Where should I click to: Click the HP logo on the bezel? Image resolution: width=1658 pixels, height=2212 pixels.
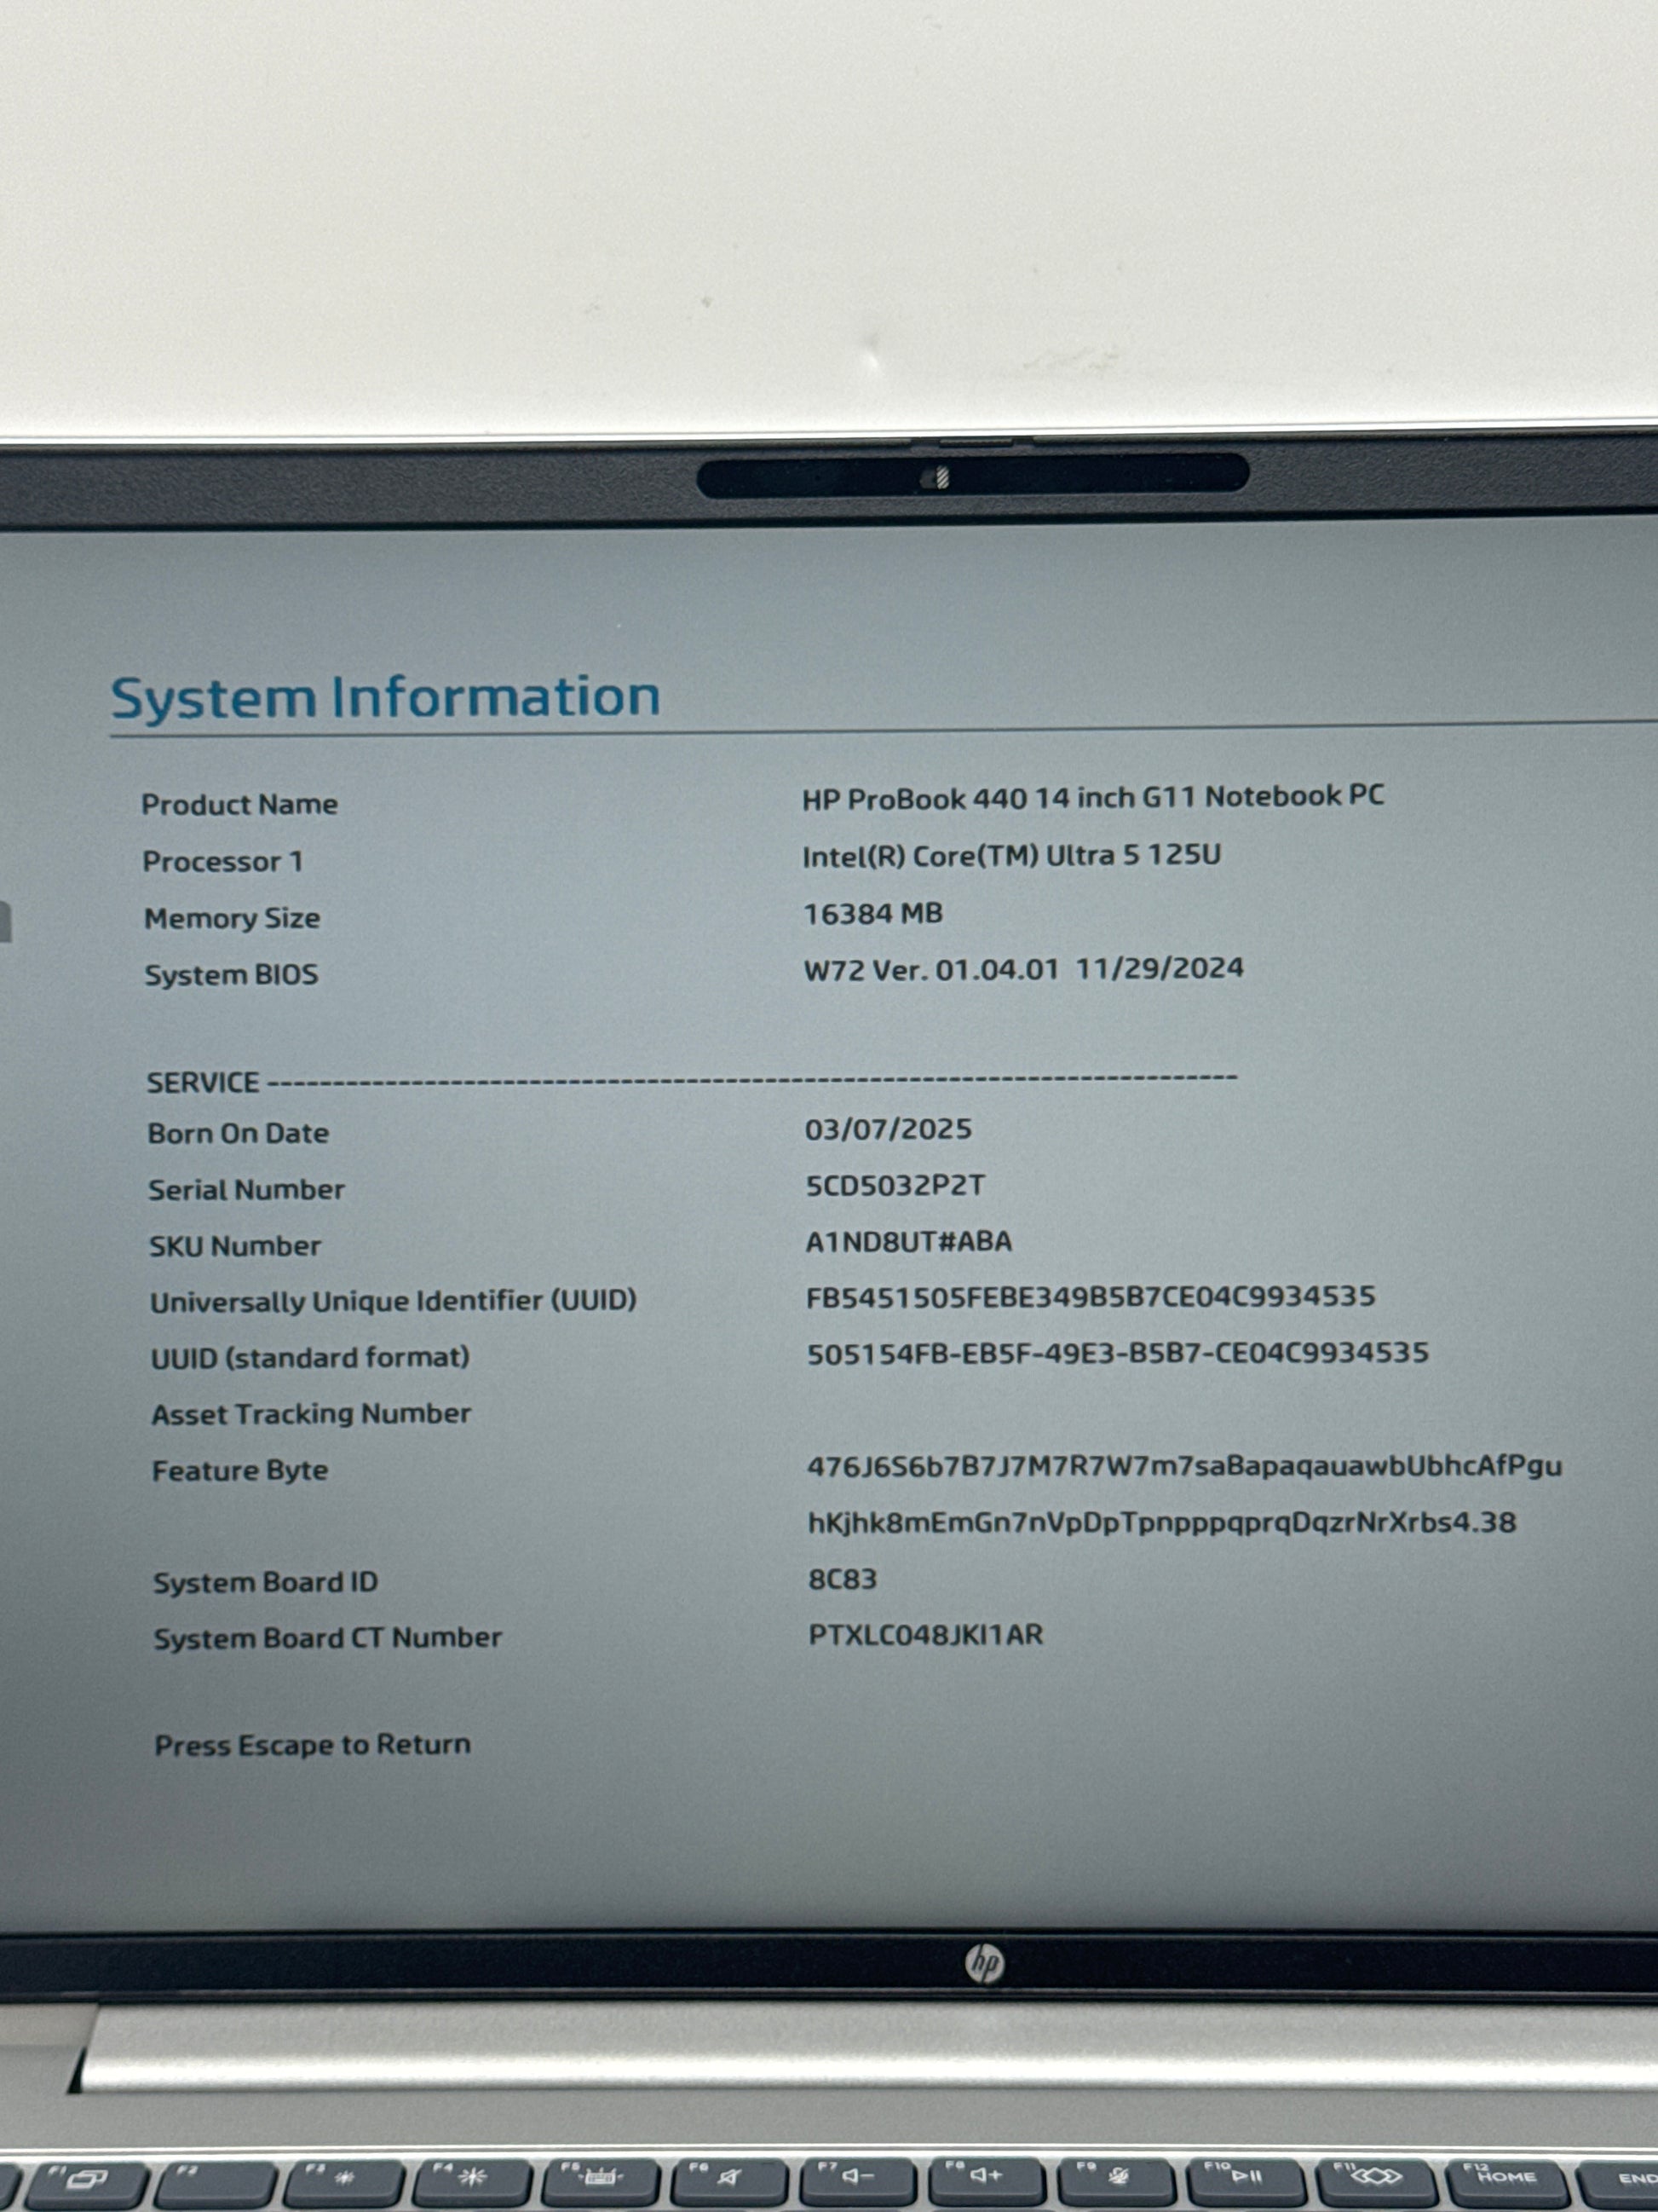pos(984,1963)
